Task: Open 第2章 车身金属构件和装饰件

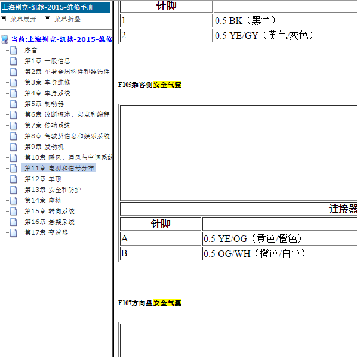Action: 67,72
